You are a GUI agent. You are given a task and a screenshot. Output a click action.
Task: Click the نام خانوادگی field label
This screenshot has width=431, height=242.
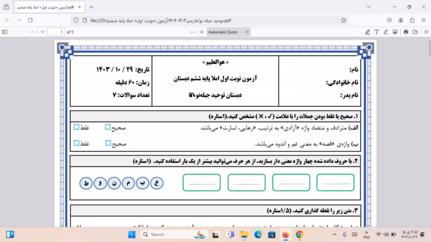342,82
